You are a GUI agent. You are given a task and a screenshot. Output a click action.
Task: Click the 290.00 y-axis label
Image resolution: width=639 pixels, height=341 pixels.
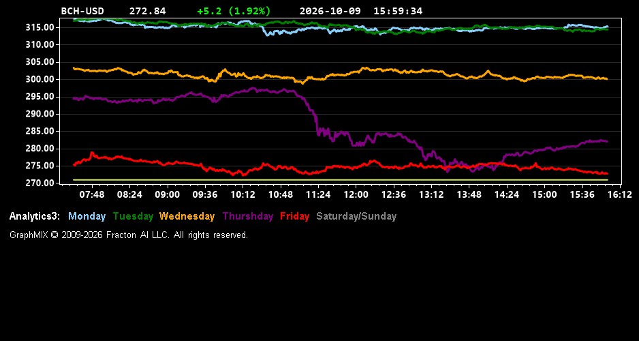tap(40, 114)
